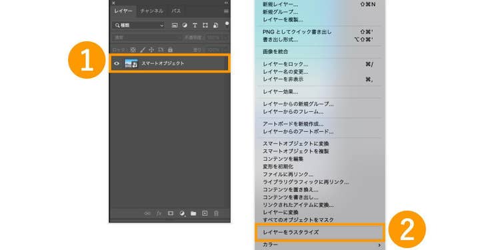The height and width of the screenshot is (250, 500).
Task: Add layer style fx icon
Action: click(159, 213)
